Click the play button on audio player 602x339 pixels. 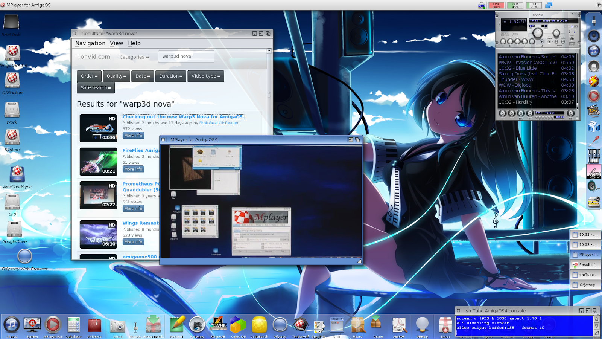click(510, 41)
